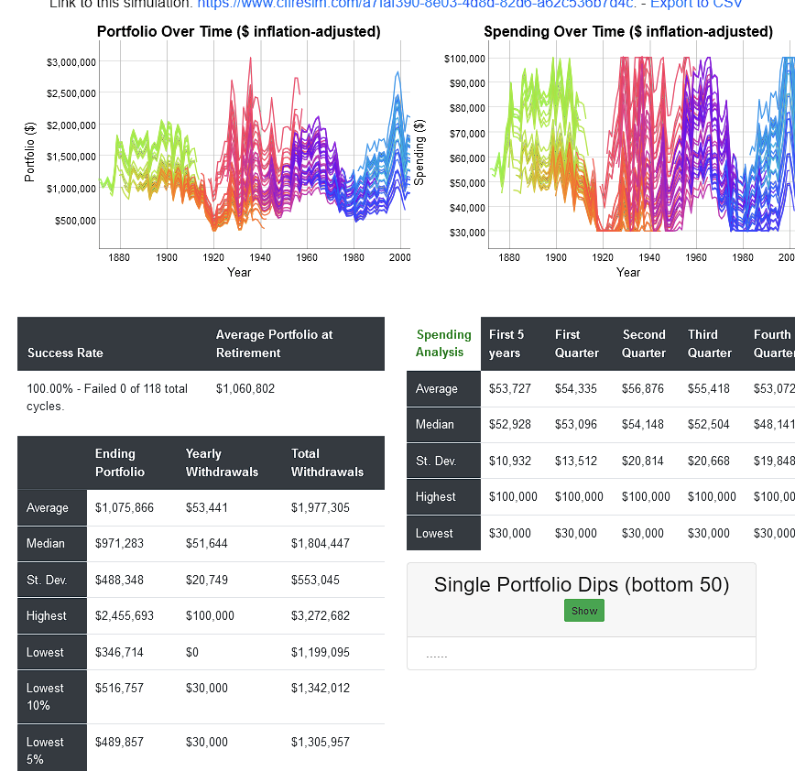
Task: Click the Second Quarter column header
Action: pos(644,343)
